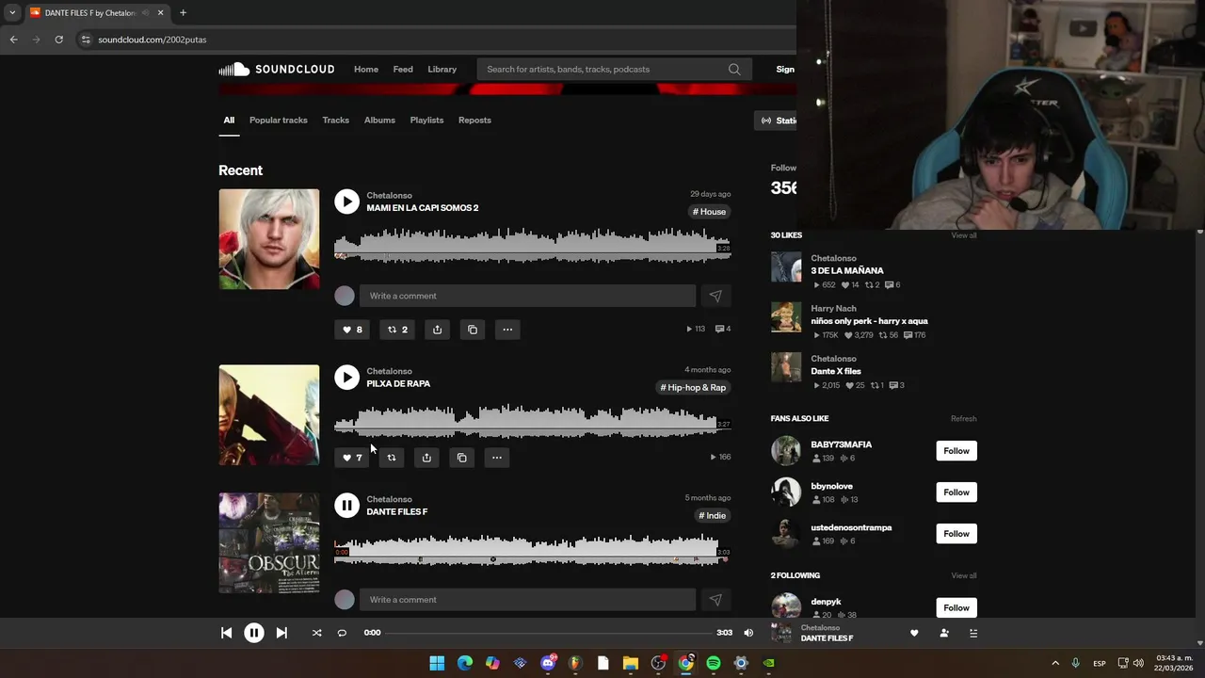Send comment on DANTE FILES F track

pos(715,600)
